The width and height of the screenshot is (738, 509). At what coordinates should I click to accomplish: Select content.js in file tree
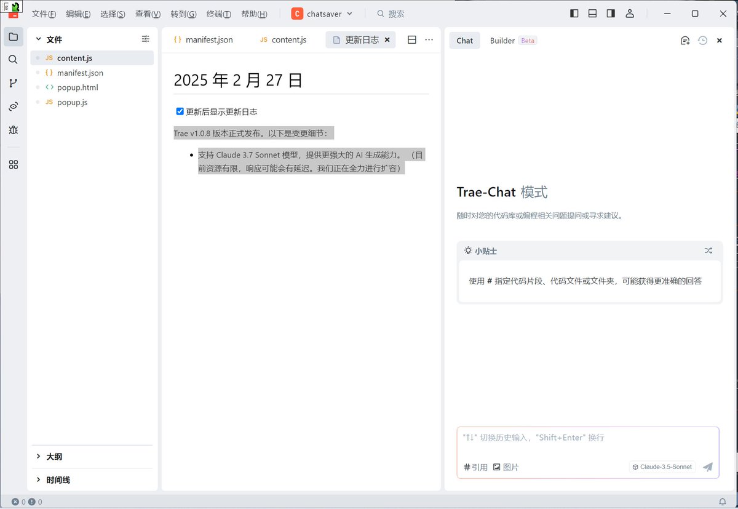92,58
